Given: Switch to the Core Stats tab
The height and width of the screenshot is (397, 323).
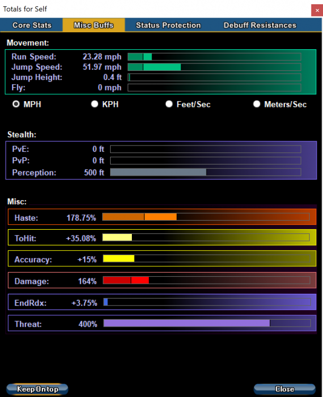Looking at the screenshot, I should click(x=32, y=25).
